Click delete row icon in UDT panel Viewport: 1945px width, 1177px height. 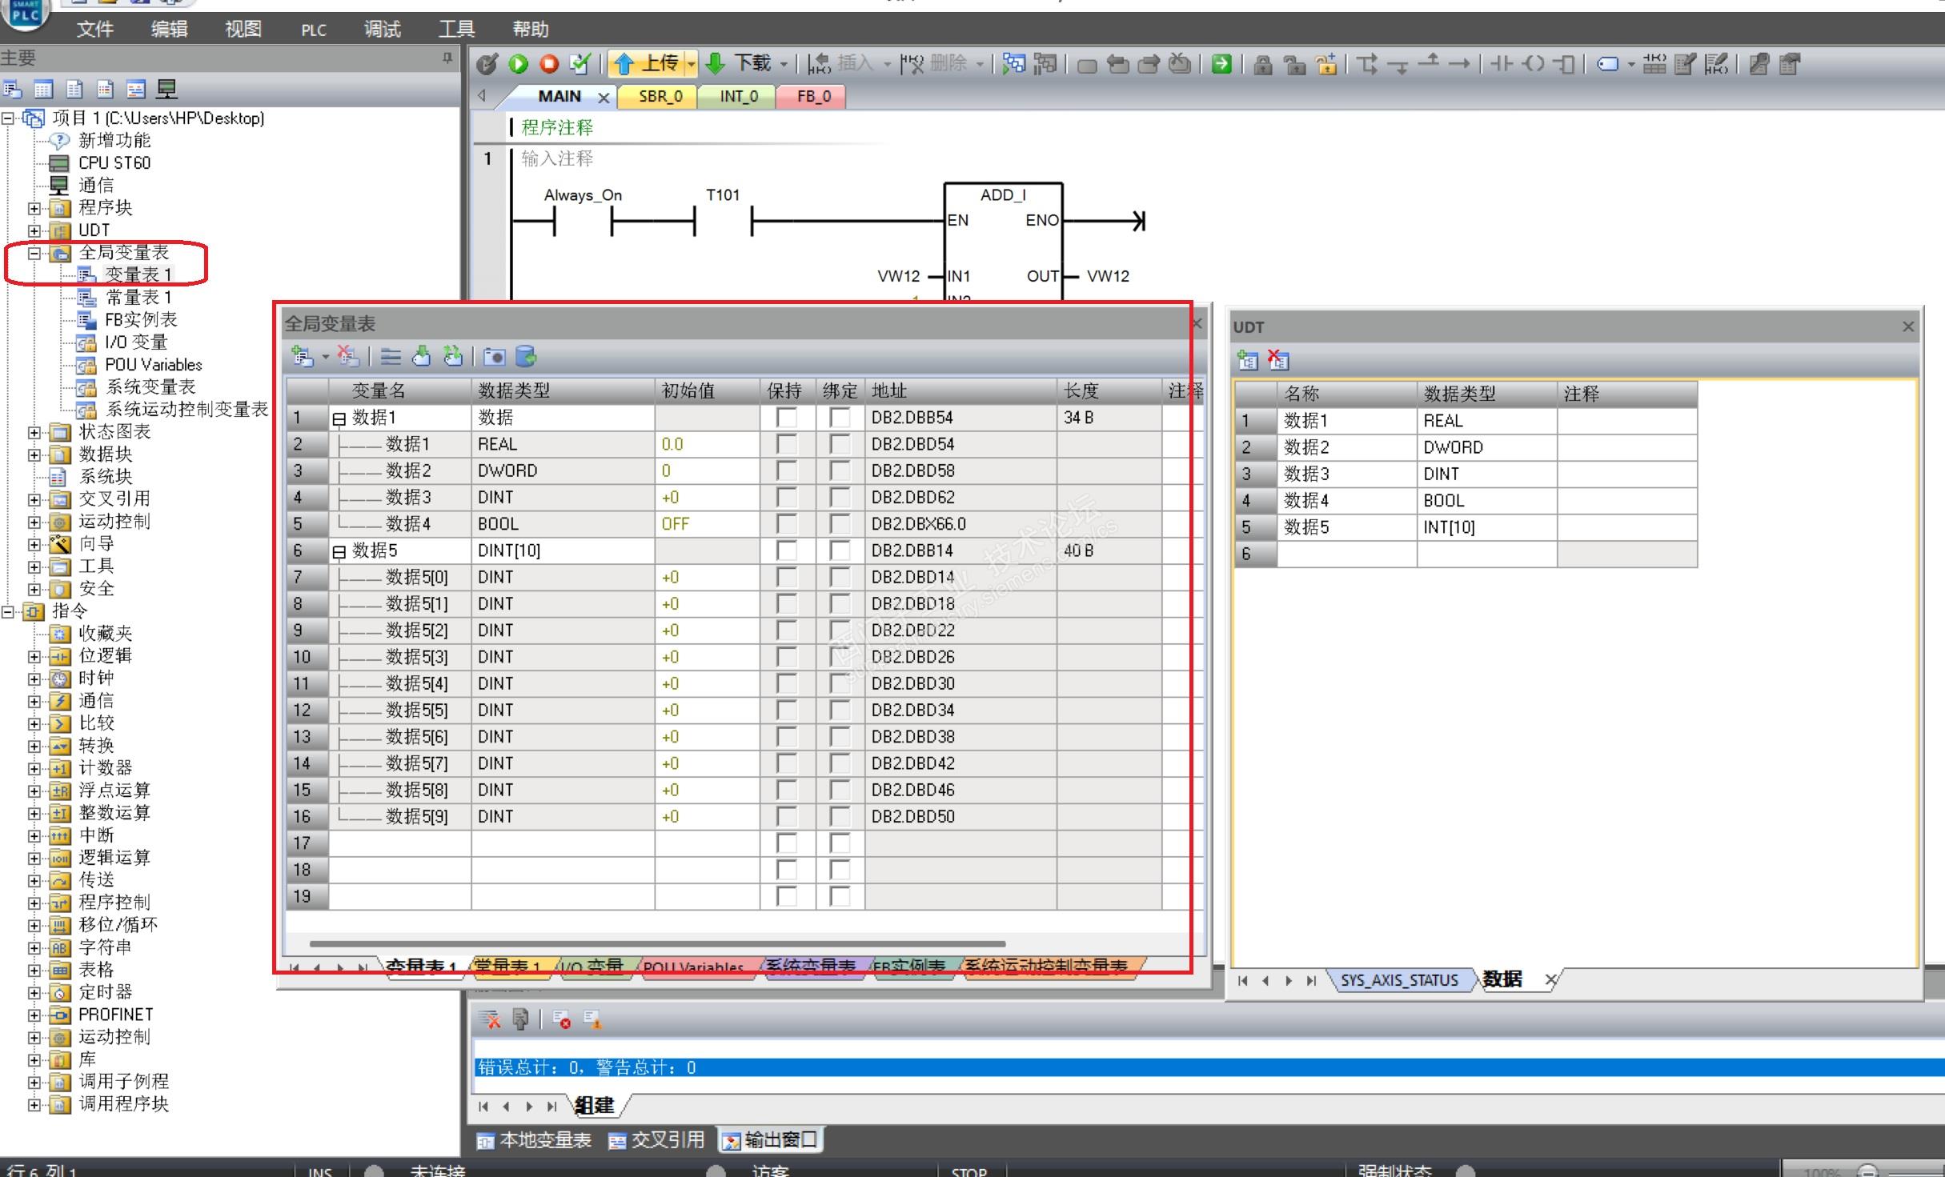click(x=1278, y=361)
